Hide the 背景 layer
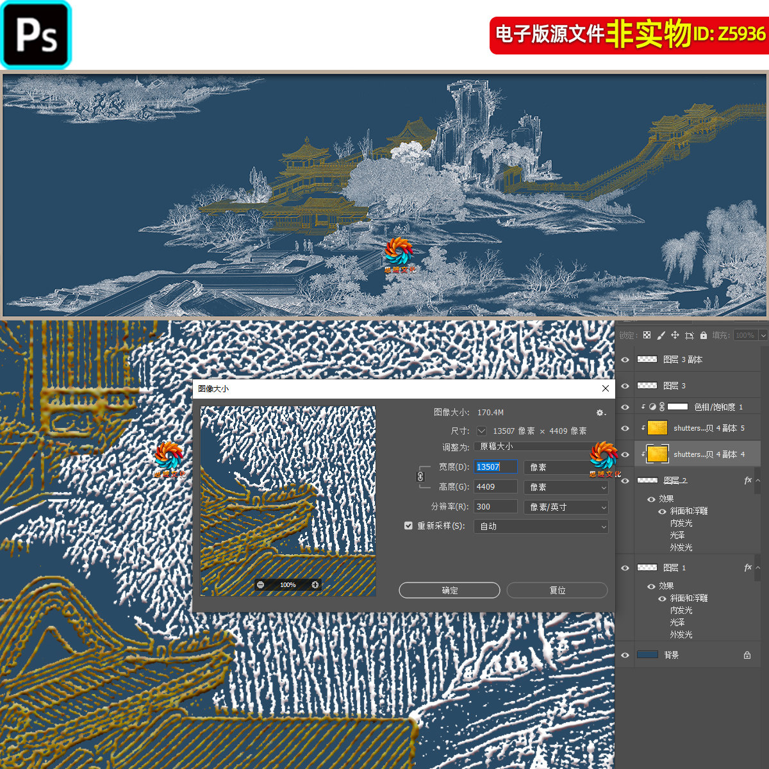The image size is (769, 769). (625, 655)
